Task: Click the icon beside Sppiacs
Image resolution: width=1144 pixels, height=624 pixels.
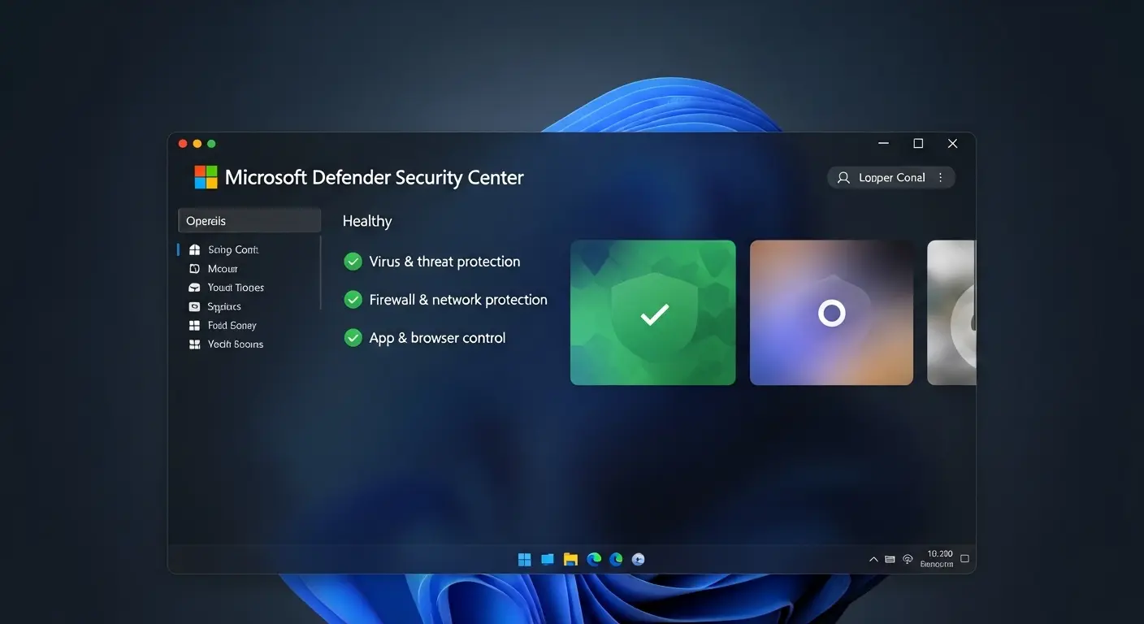Action: click(194, 306)
